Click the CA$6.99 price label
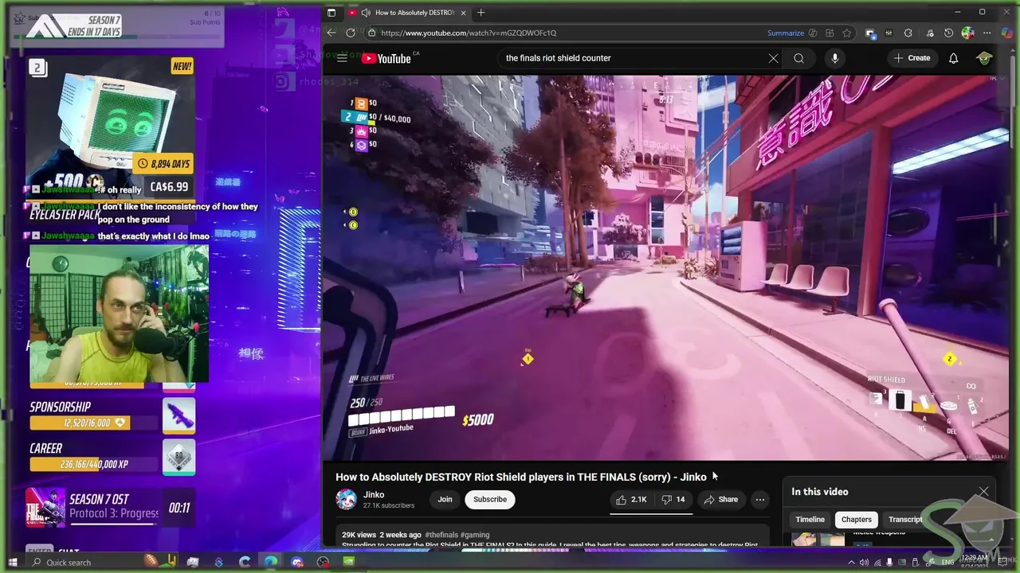The height and width of the screenshot is (573, 1020). [169, 187]
